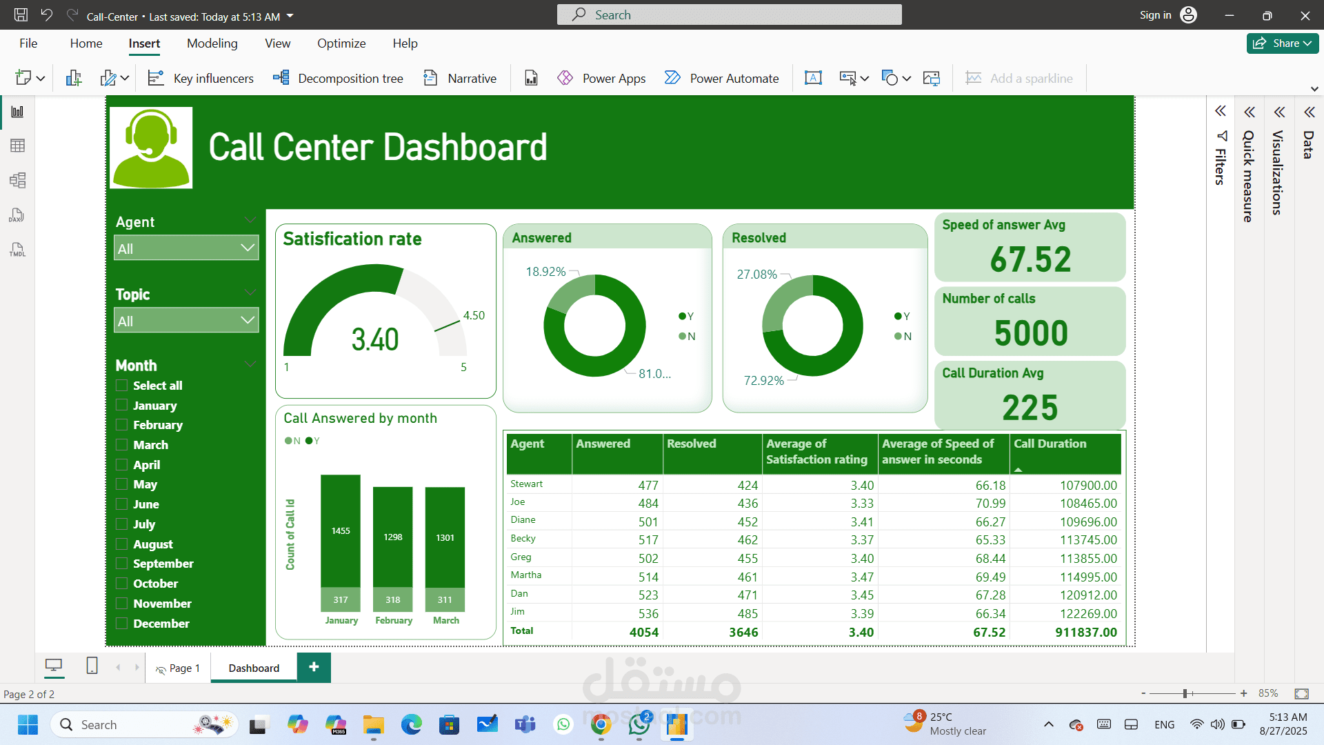Screen dimensions: 1324x745
Task: Switch to Model view in the sidebar
Action: (17, 180)
